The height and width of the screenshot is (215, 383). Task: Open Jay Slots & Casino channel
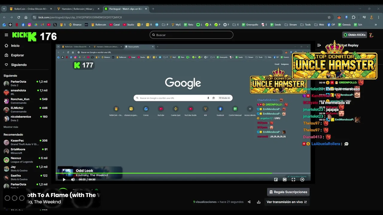click(25, 168)
